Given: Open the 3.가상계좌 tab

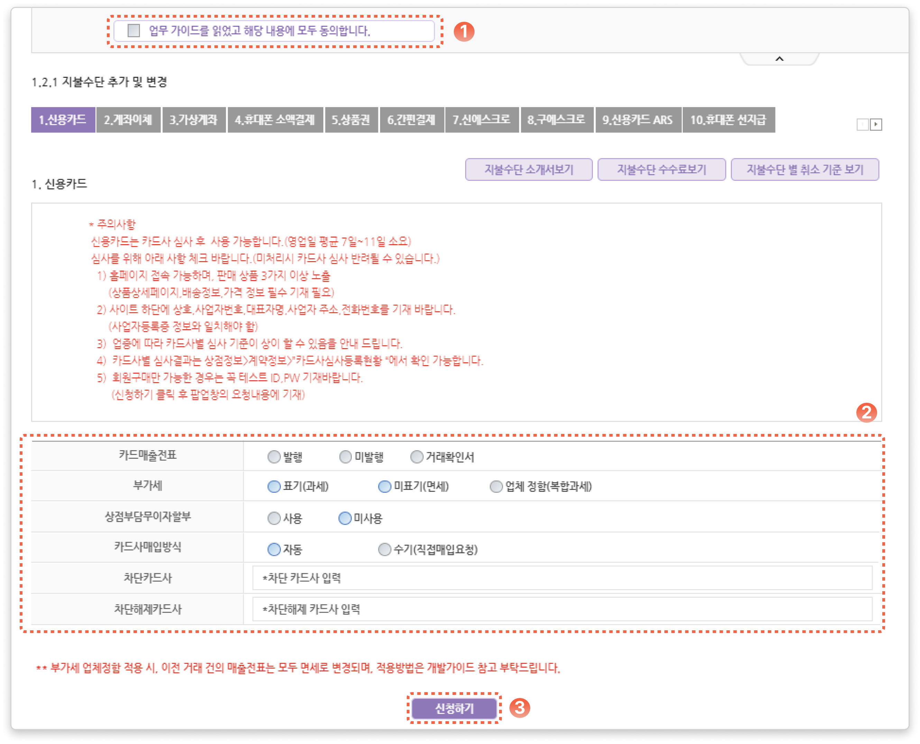Looking at the screenshot, I should click(x=194, y=120).
